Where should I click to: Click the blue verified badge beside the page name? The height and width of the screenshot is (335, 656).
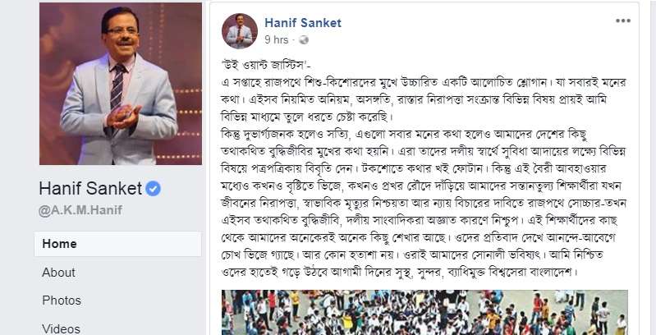coord(154,189)
